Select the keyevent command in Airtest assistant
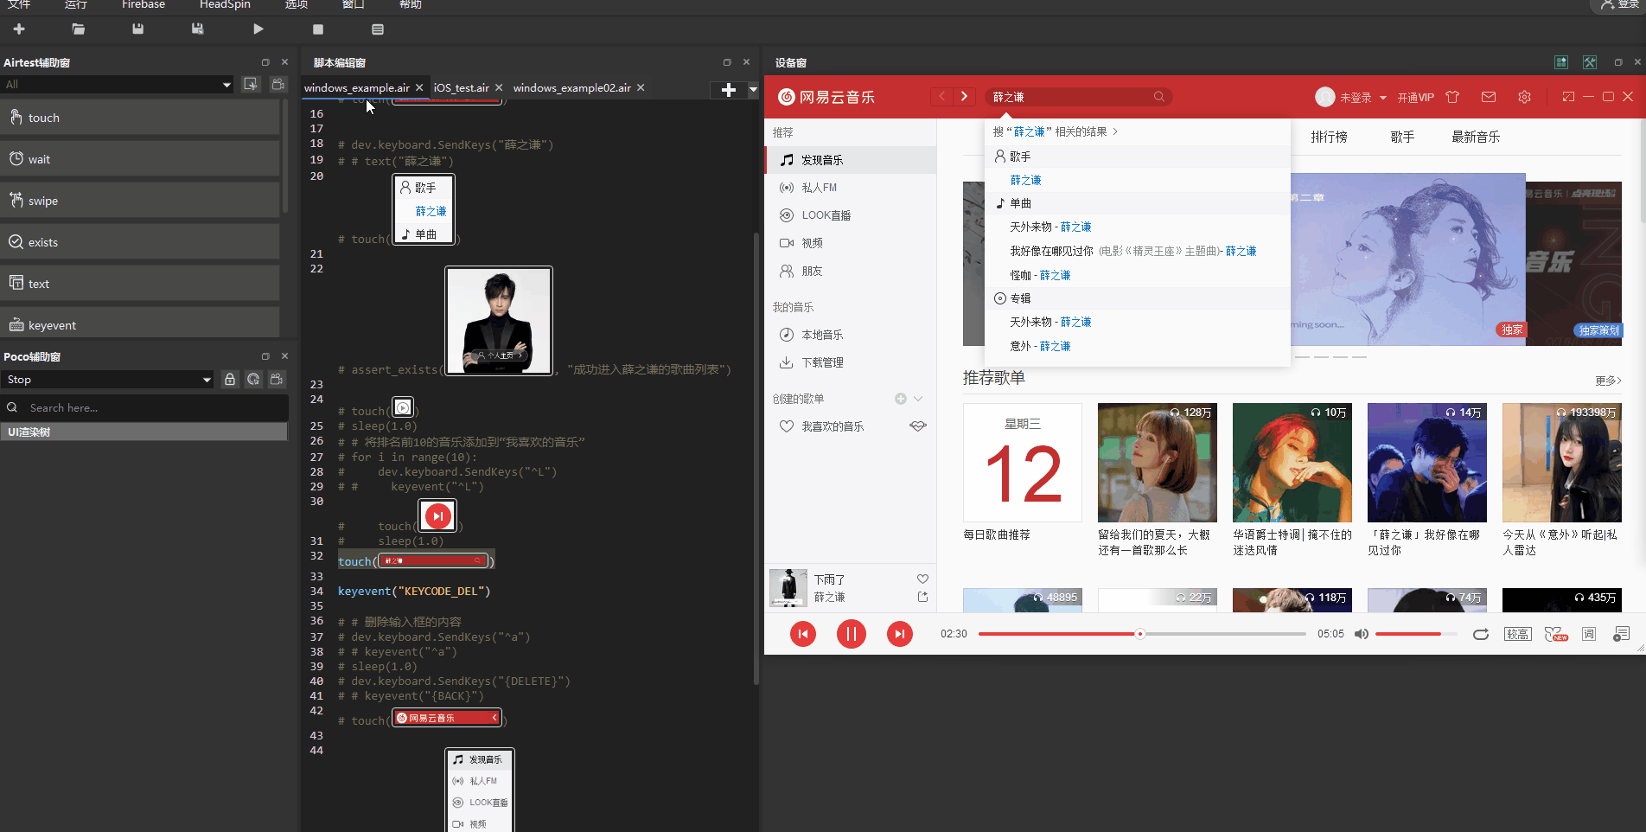 pos(140,323)
